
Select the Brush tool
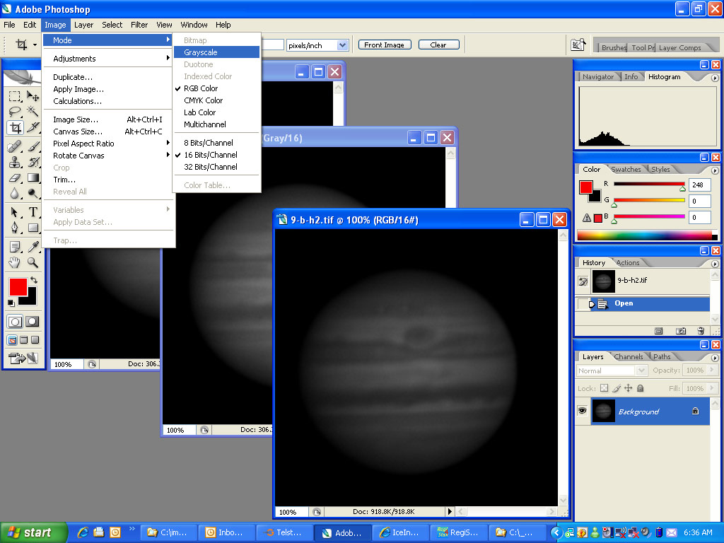[x=33, y=146]
